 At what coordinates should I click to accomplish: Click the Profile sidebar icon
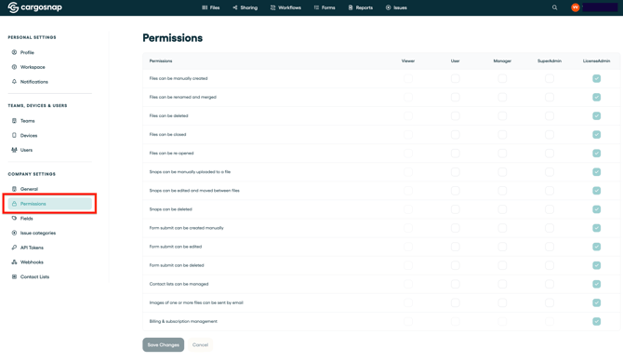point(14,52)
